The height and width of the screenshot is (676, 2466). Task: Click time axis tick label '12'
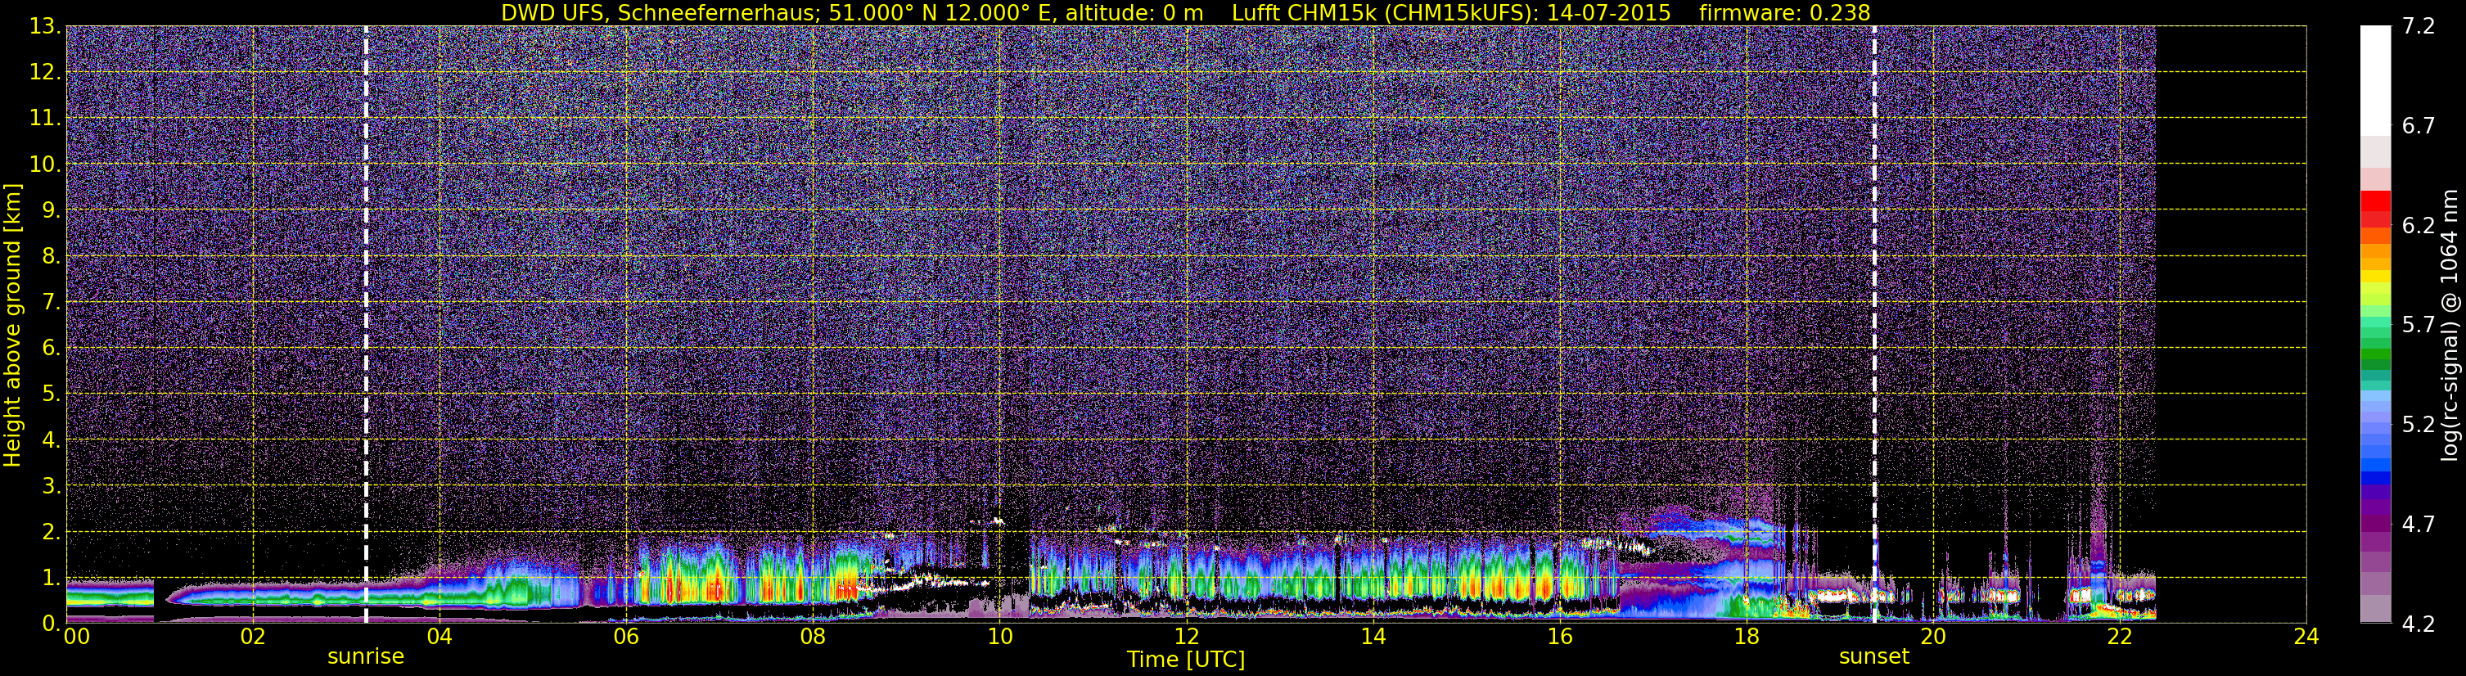[1185, 636]
